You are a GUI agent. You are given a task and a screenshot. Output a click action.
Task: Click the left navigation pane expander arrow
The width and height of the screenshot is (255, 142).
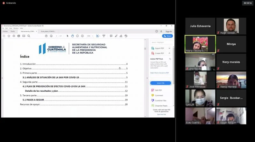[2, 78]
